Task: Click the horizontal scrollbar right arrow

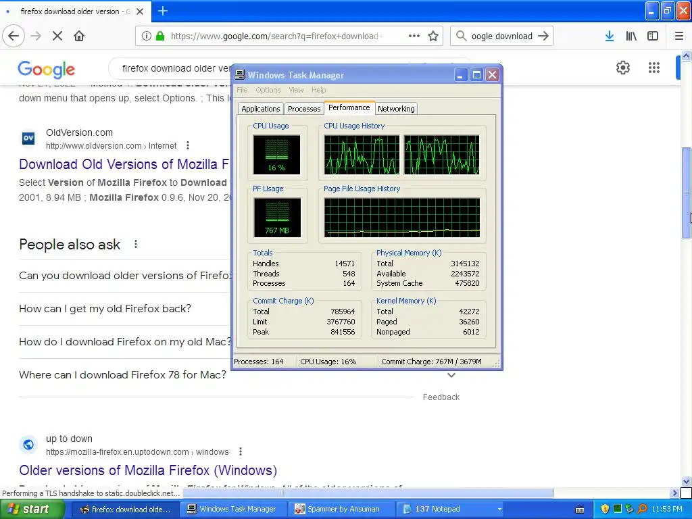Action: 674,493
